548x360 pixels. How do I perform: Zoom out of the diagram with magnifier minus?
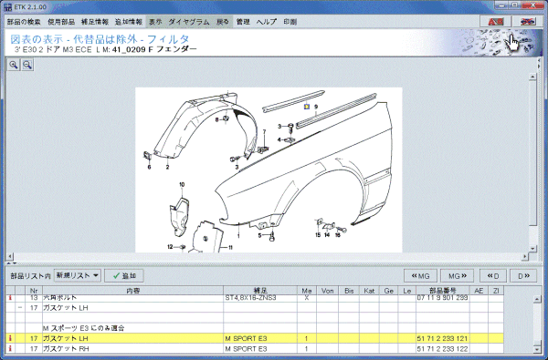tap(27, 65)
